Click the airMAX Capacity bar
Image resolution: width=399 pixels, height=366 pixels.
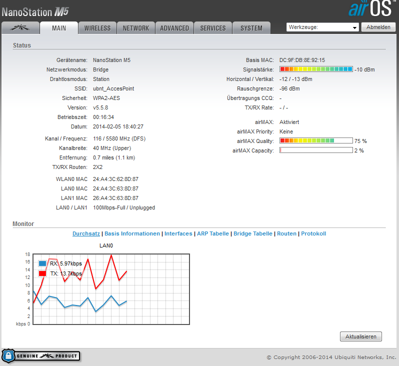click(x=316, y=150)
